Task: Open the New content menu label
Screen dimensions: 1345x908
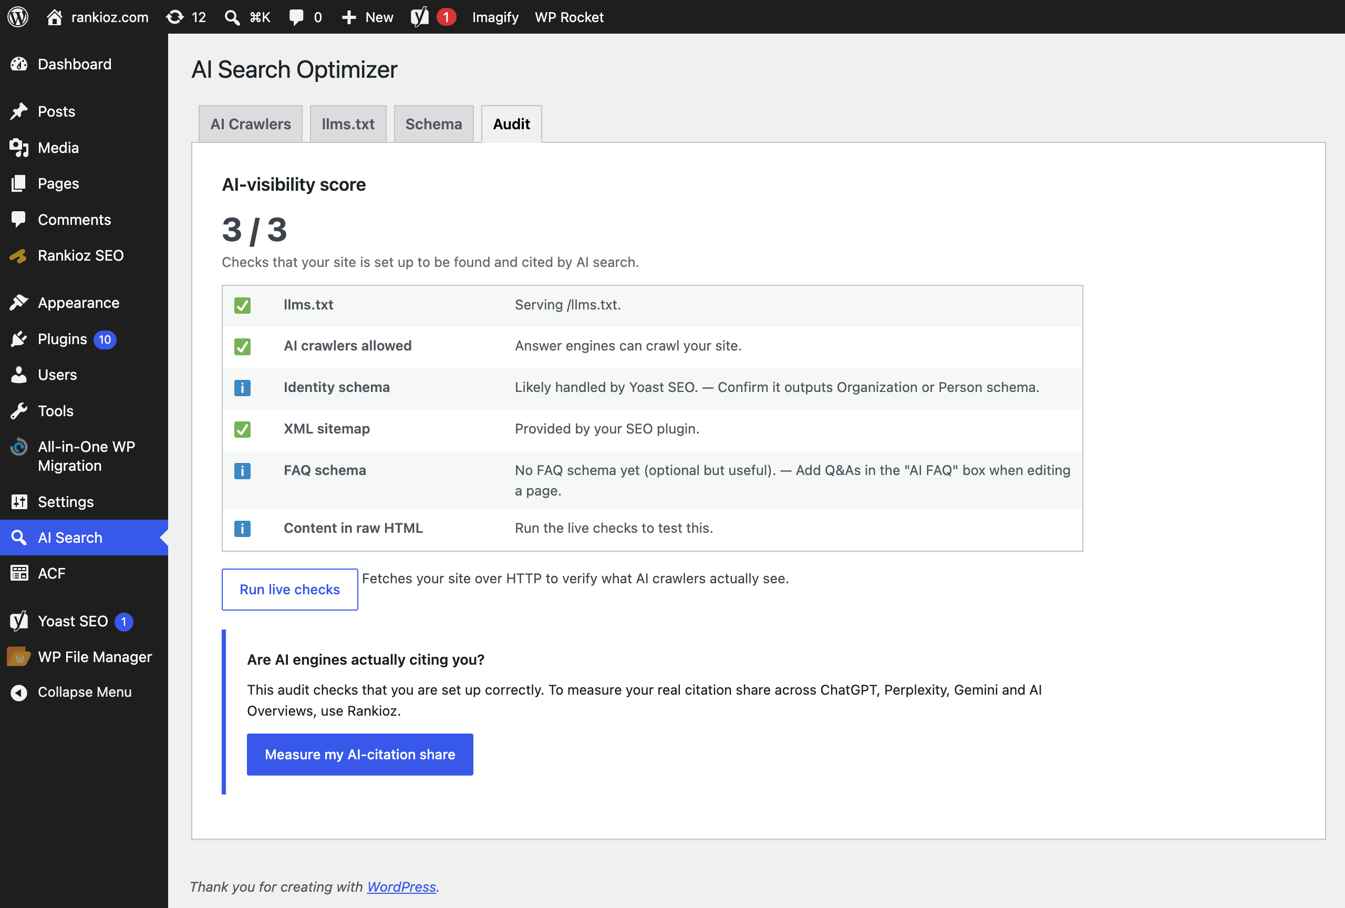Action: [379, 17]
